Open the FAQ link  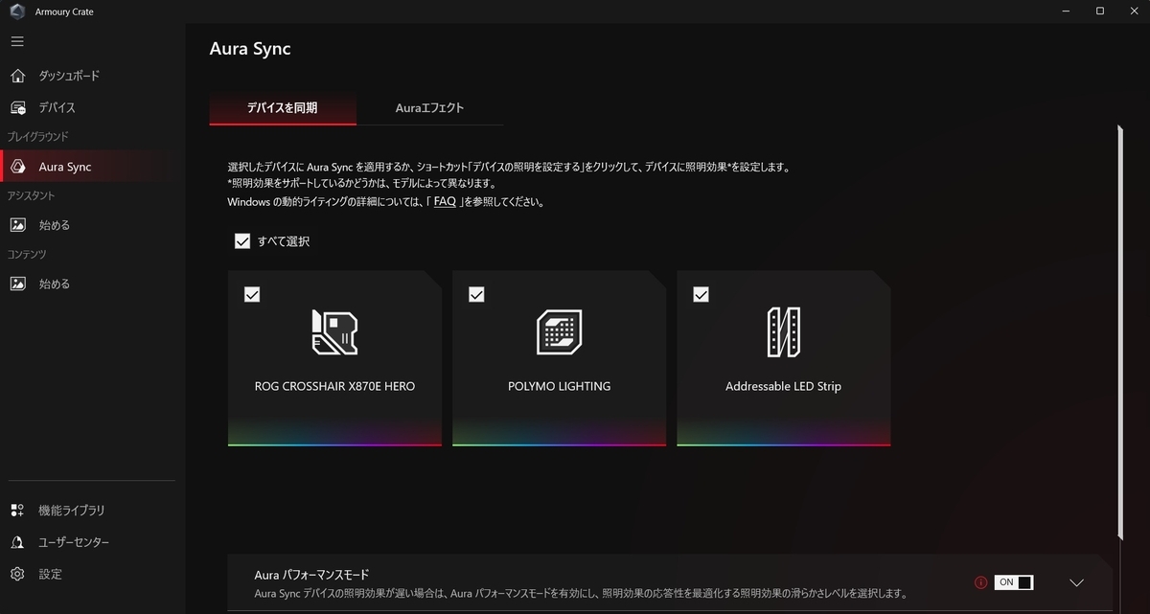point(445,202)
